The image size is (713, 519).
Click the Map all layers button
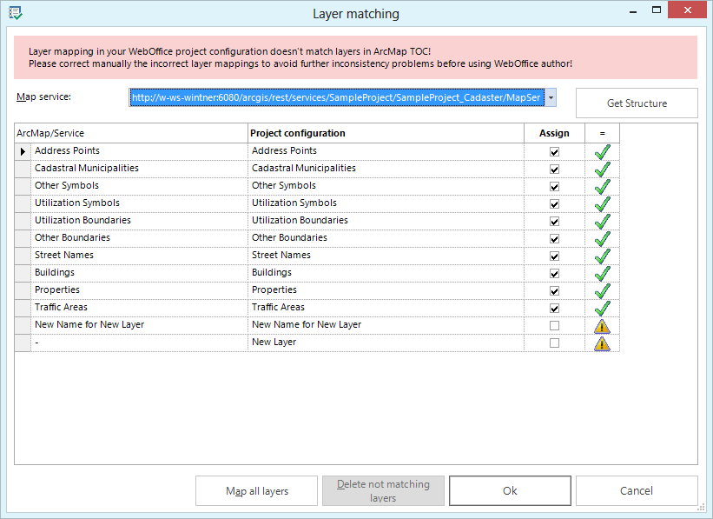point(256,490)
